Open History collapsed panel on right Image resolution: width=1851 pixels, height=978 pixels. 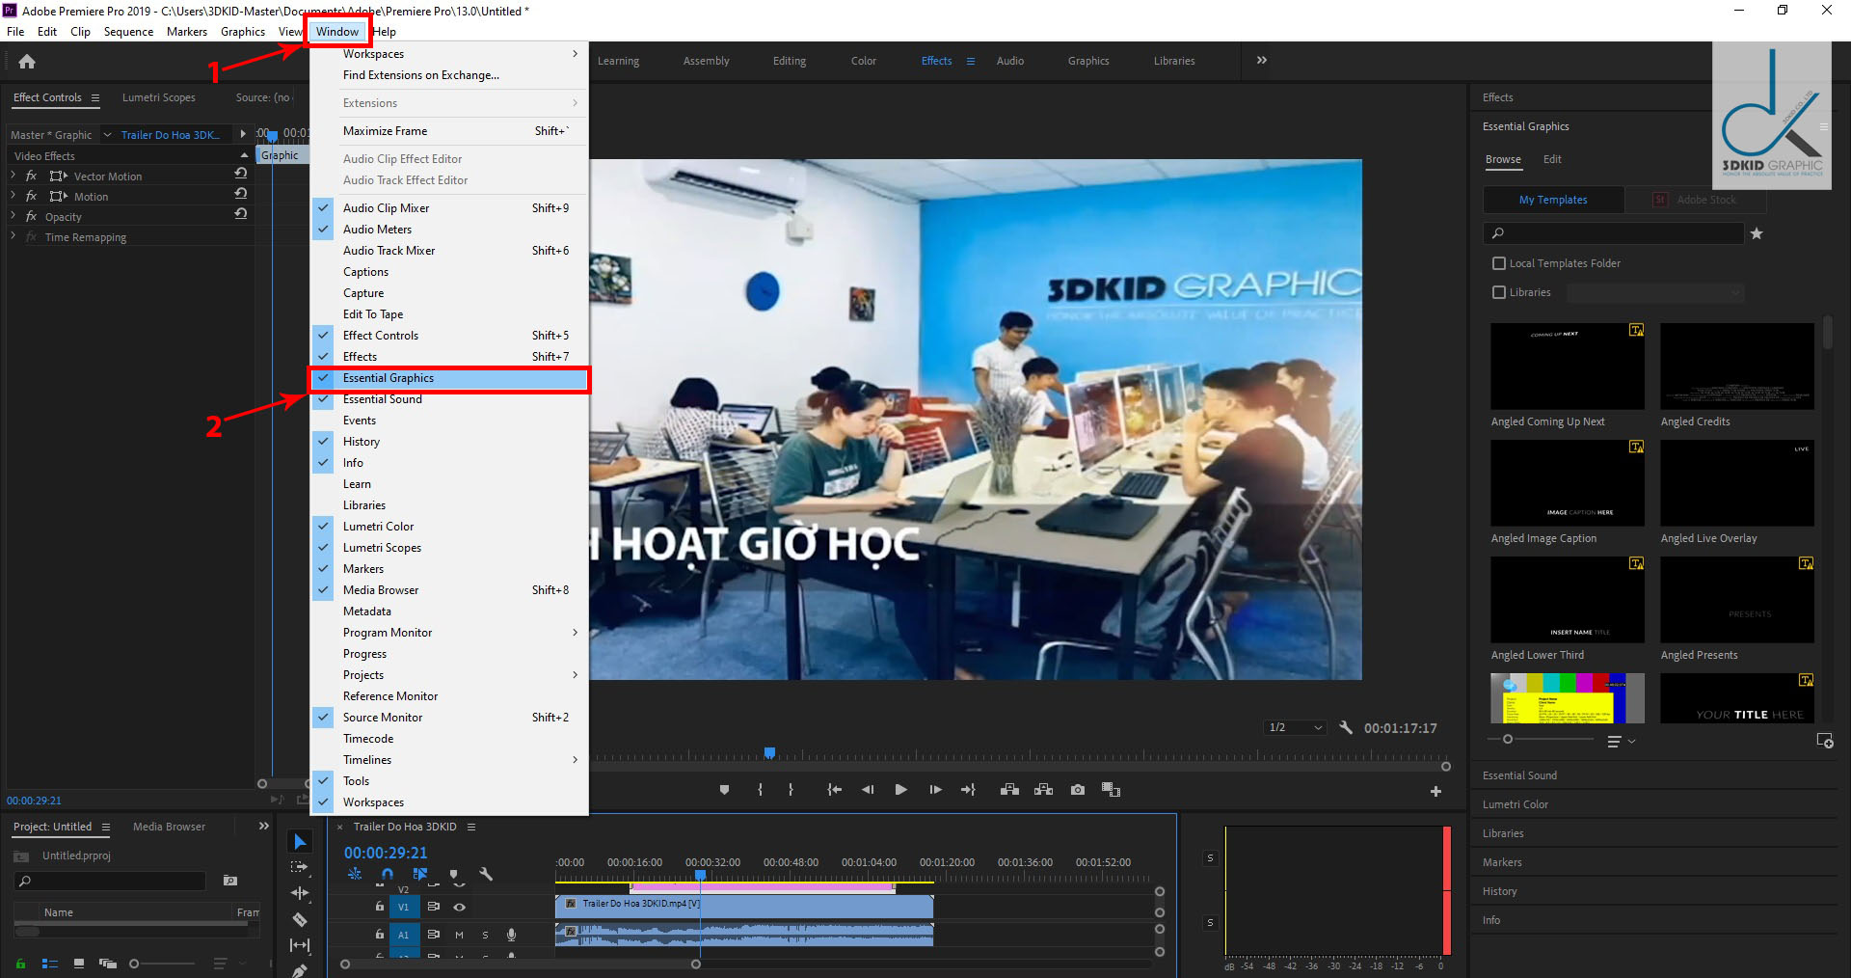pos(1499,891)
